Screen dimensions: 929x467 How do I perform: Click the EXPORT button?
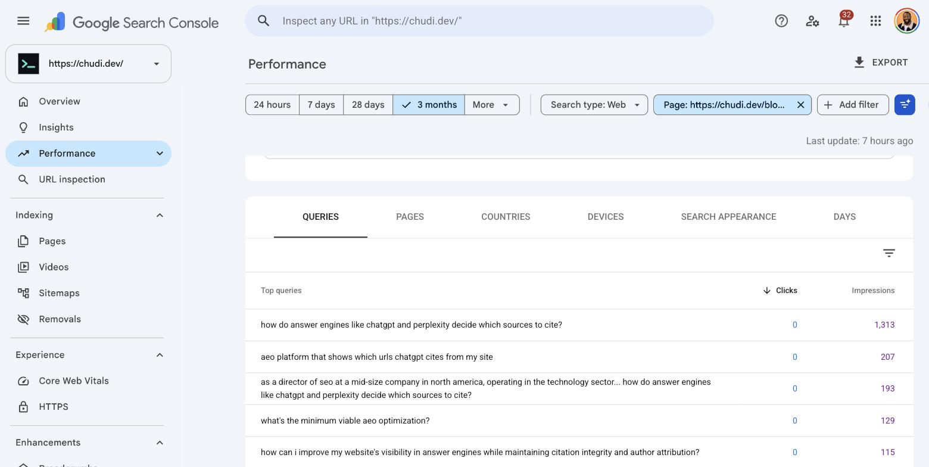(x=881, y=63)
